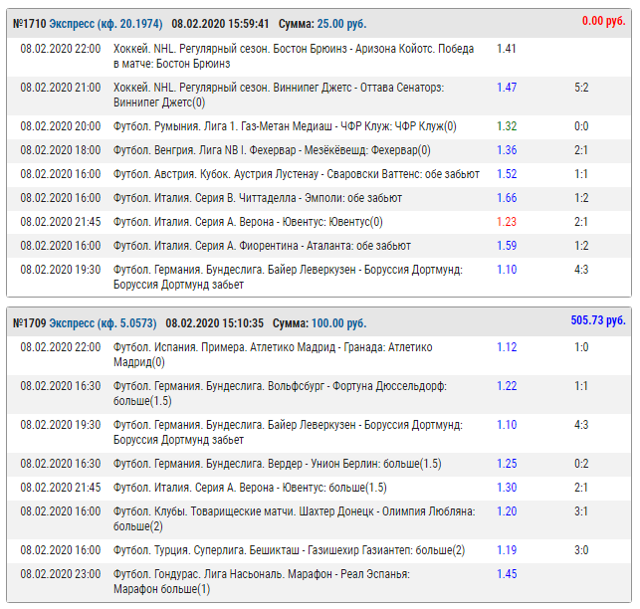Select green odds 1.32 for ЧФР Клуж
This screenshot has width=640, height=609.
click(x=507, y=126)
